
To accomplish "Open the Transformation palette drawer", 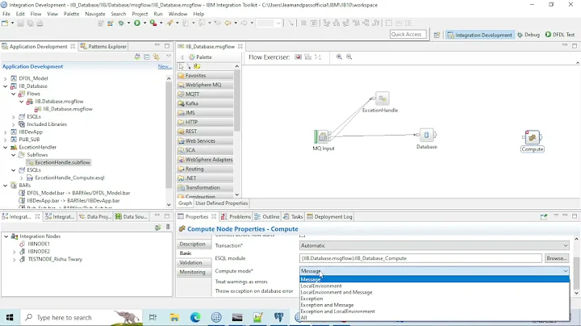I will pos(205,187).
